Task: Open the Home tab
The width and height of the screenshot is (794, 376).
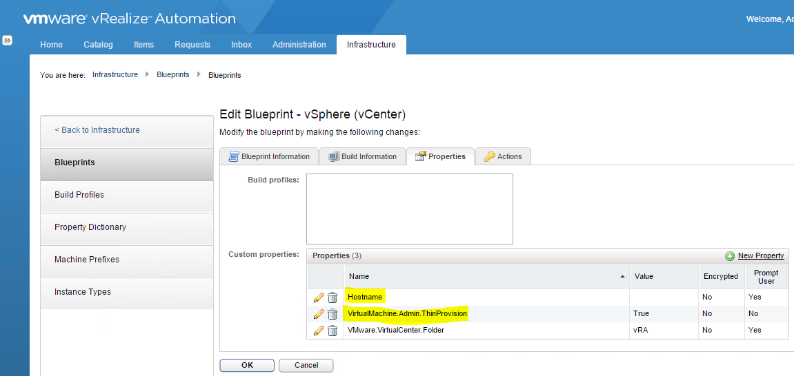Action: (x=52, y=45)
